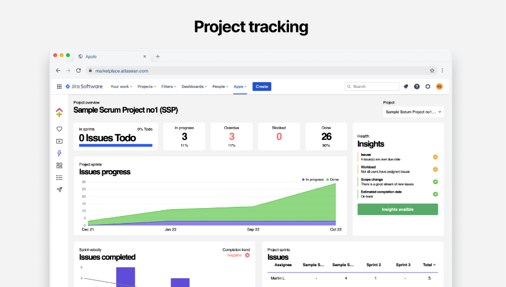Expand the Projects menu
The height and width of the screenshot is (287, 506).
[x=147, y=87]
